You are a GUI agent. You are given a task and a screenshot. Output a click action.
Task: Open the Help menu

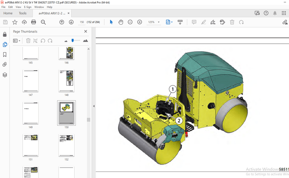click(x=49, y=7)
